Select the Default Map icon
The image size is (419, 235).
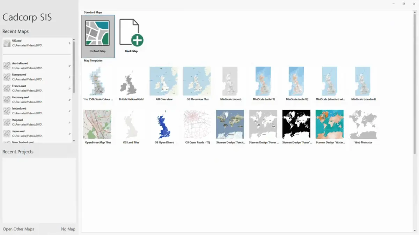pyautogui.click(x=98, y=36)
